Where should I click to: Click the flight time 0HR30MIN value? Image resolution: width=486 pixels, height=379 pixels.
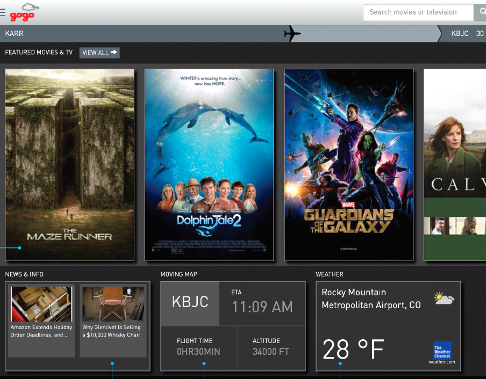(198, 352)
